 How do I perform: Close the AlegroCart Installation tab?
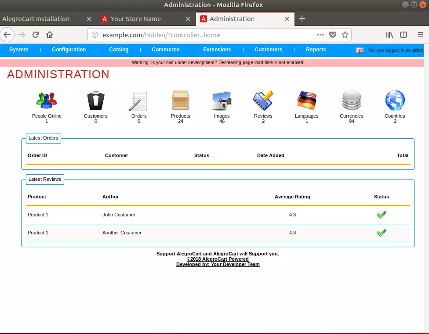89,19
